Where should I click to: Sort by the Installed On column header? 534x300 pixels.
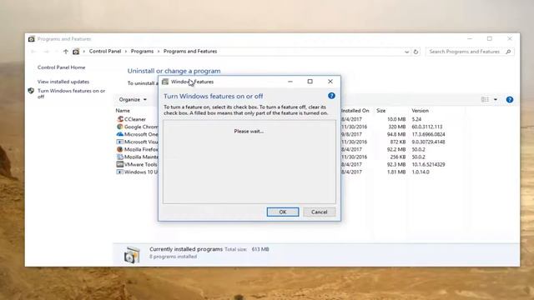click(355, 111)
